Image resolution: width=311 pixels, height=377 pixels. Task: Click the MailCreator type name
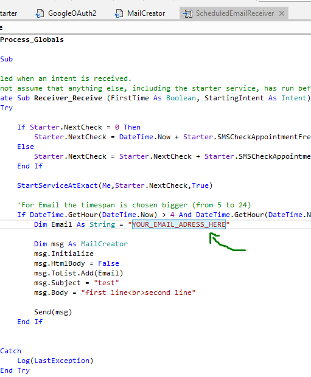pos(104,244)
